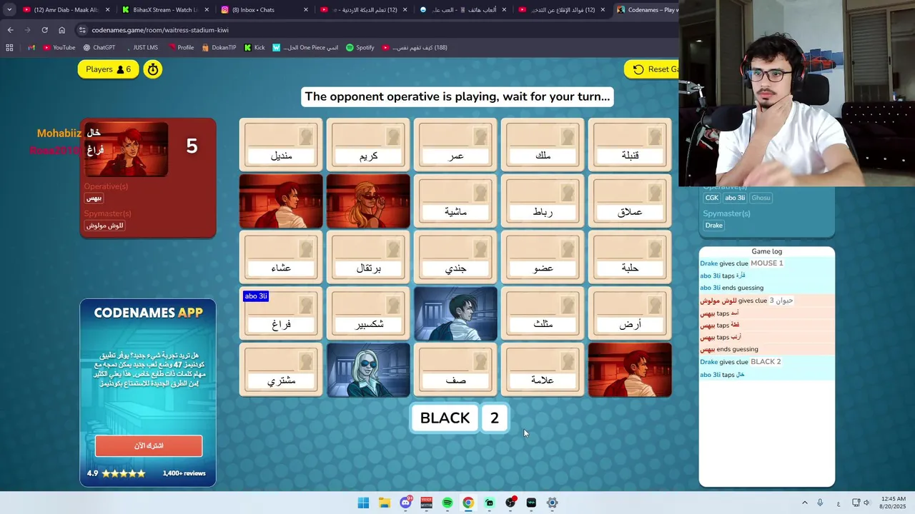Tap the word card شكسبير
The height and width of the screenshot is (514, 915).
[368, 313]
